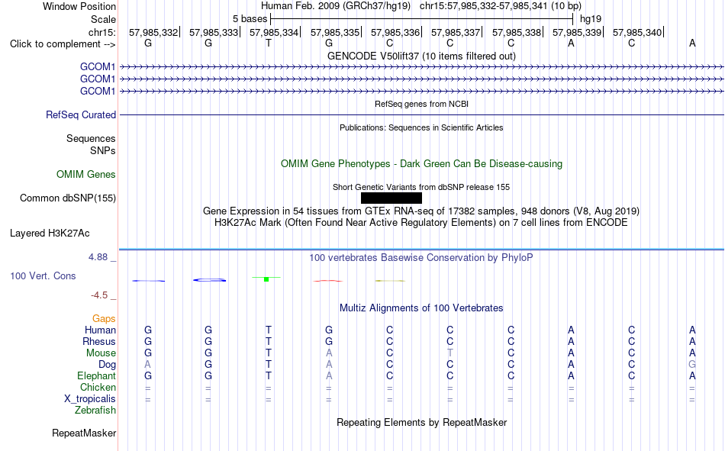Click the 'GENCODE V50lift37 (10 items filtered out)' title

click(x=422, y=56)
